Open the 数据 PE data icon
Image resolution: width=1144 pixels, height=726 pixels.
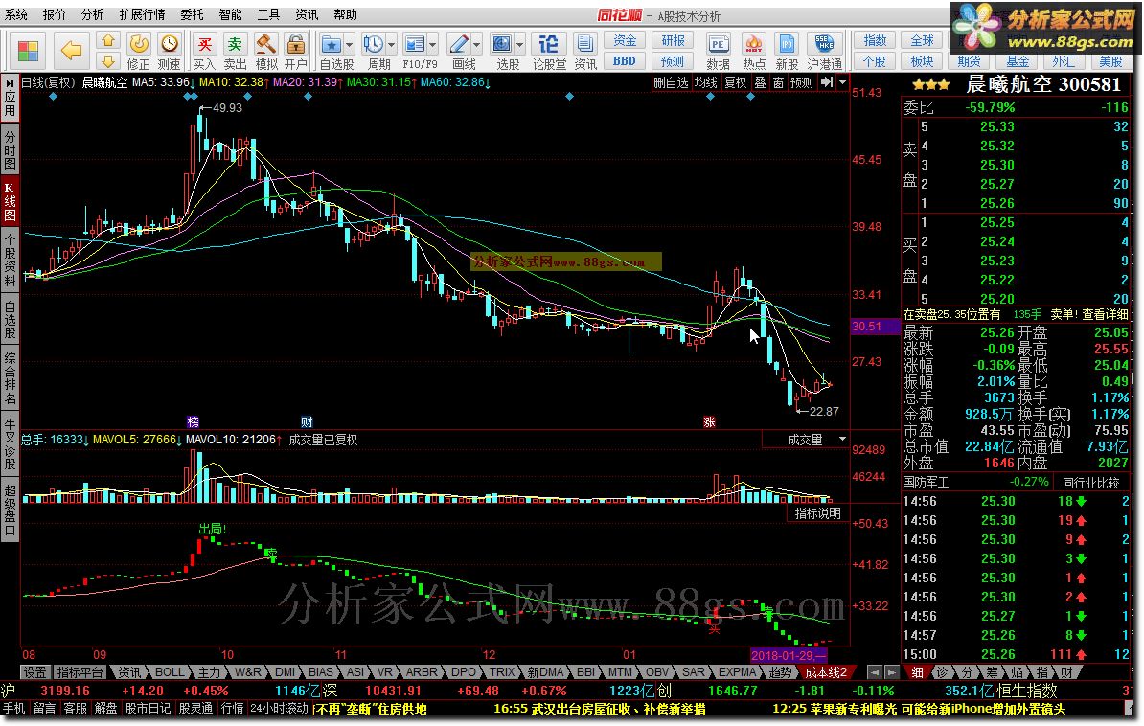click(718, 51)
